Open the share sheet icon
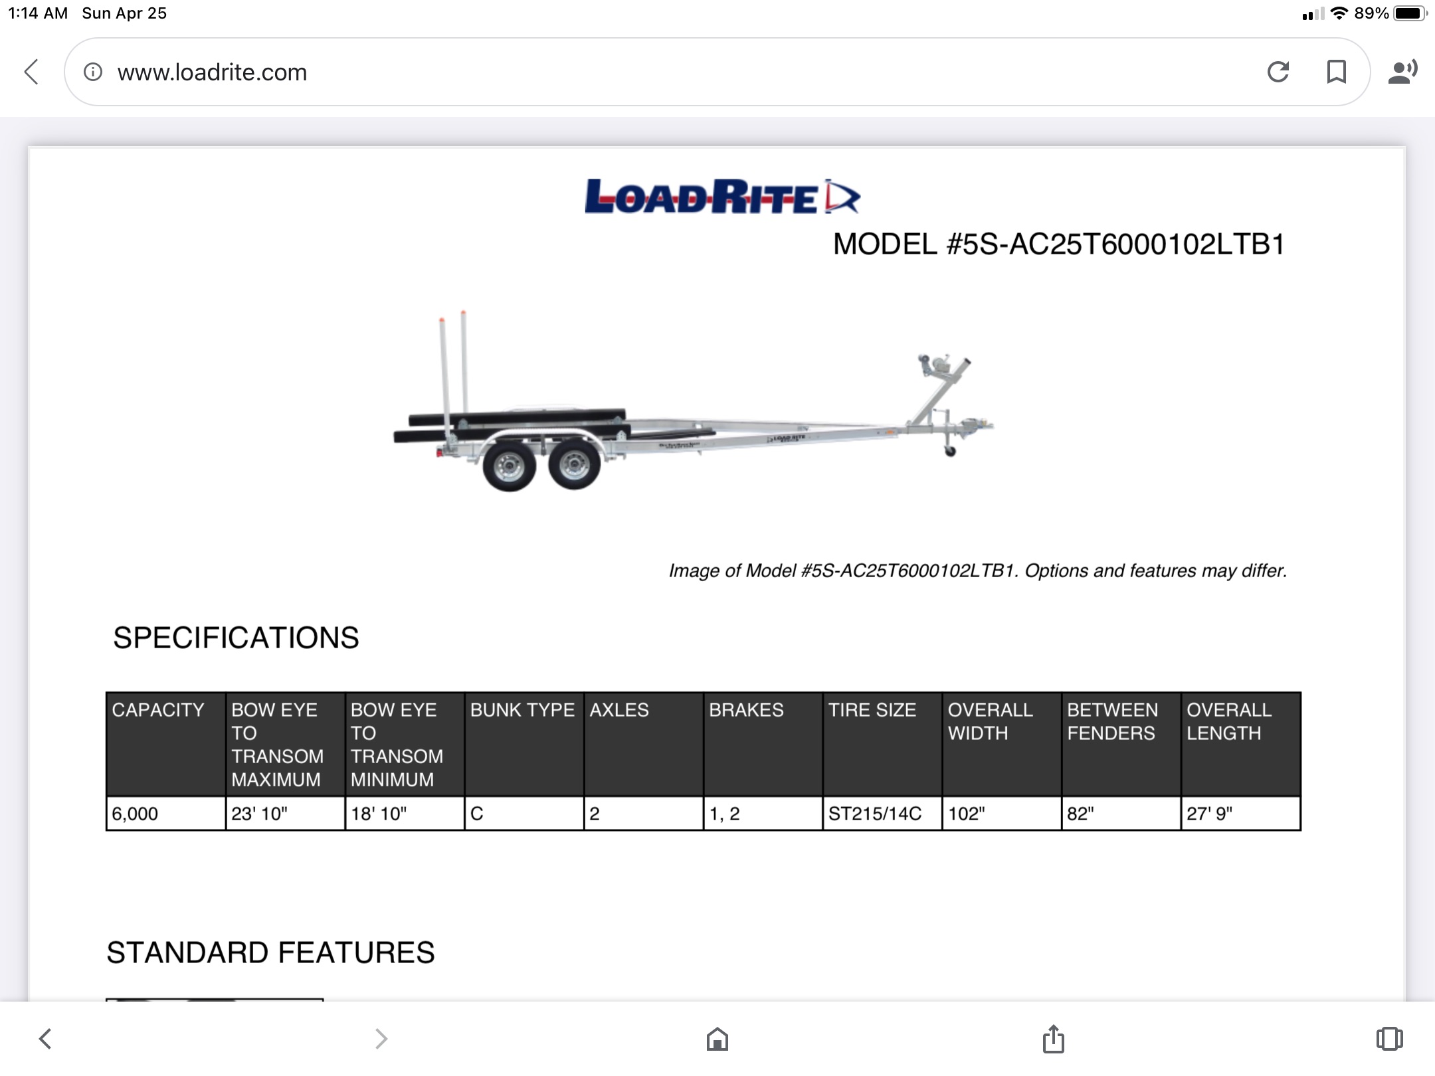This screenshot has width=1435, height=1076. click(x=1053, y=1039)
